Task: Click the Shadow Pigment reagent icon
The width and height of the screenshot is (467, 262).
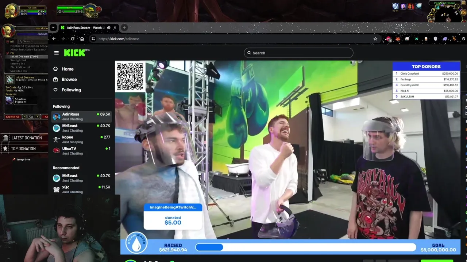Action: [9, 100]
